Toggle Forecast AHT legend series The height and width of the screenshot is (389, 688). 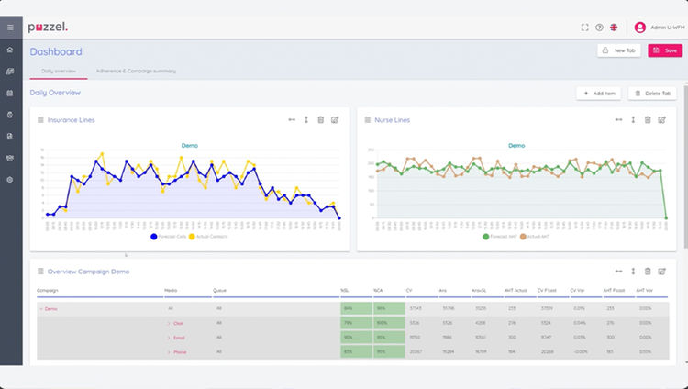[x=500, y=236]
